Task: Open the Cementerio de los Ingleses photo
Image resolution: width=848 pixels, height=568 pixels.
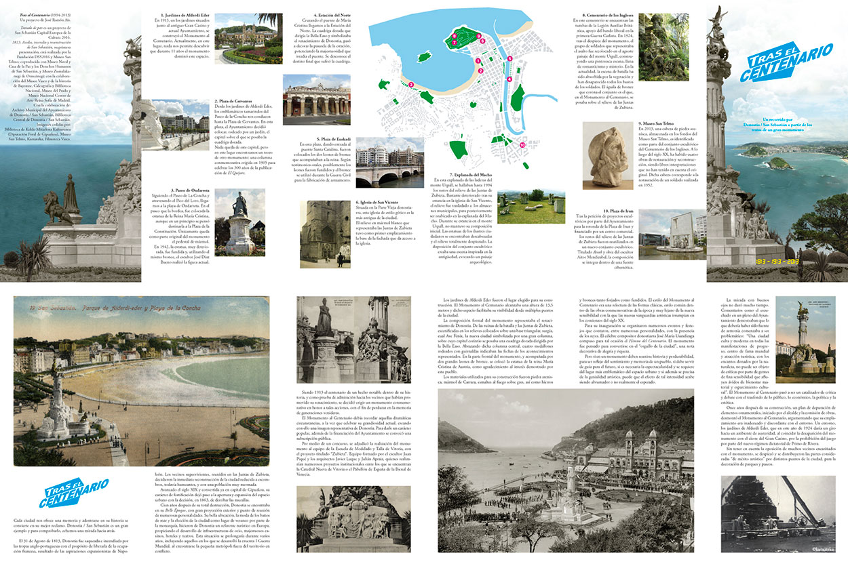Action: [663, 47]
